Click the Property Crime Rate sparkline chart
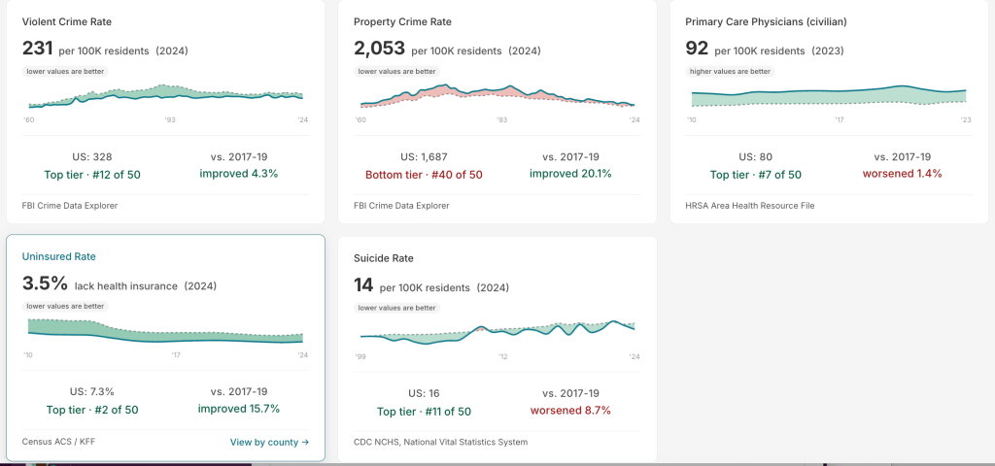Viewport: 995px width, 466px height. point(497,96)
